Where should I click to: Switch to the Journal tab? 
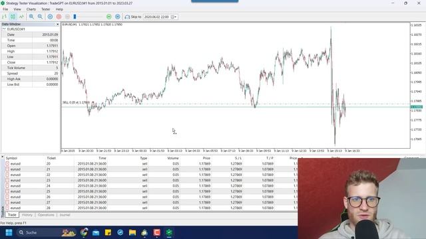point(65,215)
